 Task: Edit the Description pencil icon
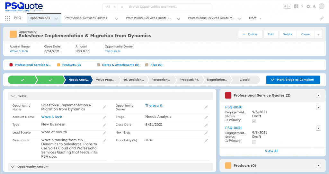point(104,141)
